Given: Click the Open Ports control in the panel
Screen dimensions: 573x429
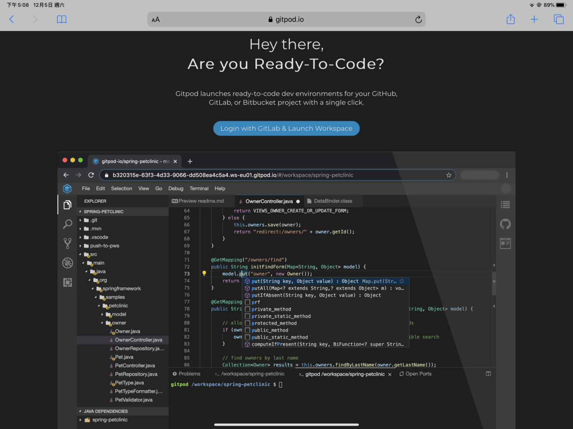Looking at the screenshot, I should [x=415, y=373].
